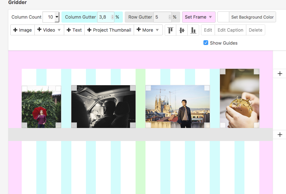Select the black and white car photo
This screenshot has width=286, height=194.
[103, 107]
